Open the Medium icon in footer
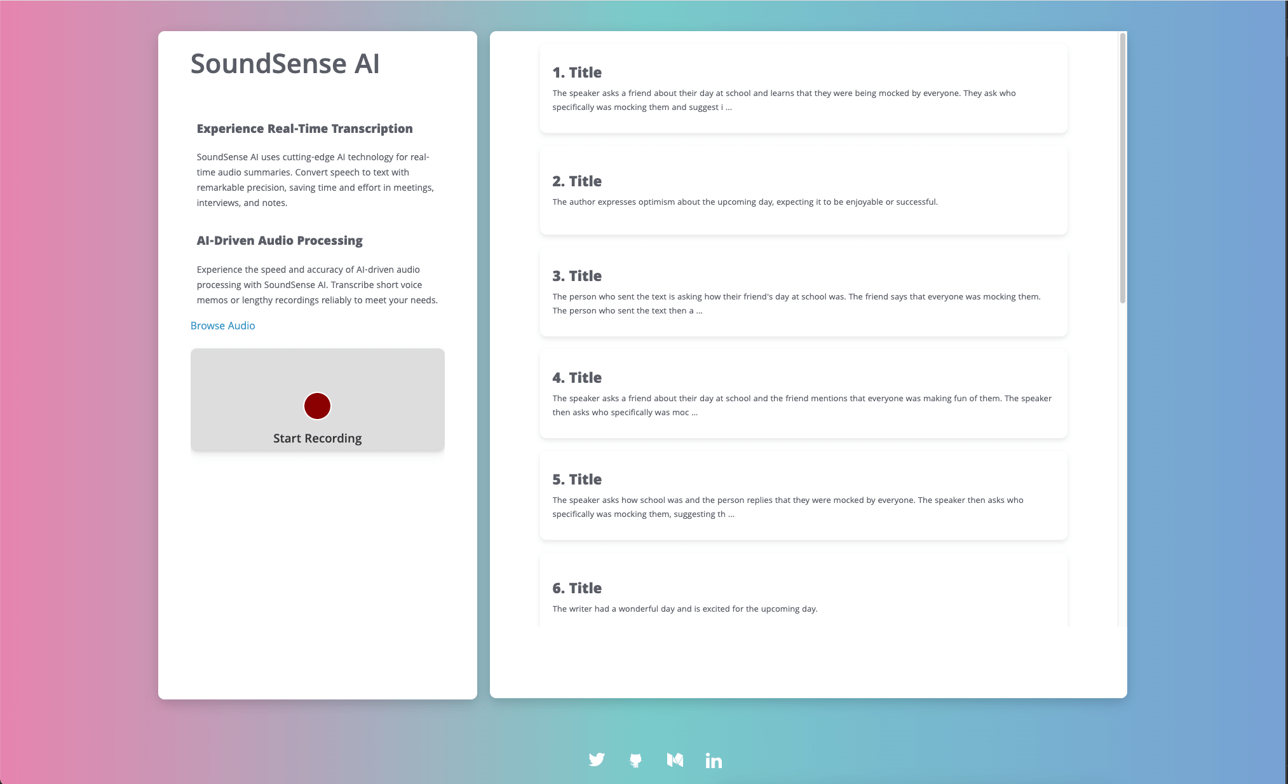 pyautogui.click(x=675, y=760)
